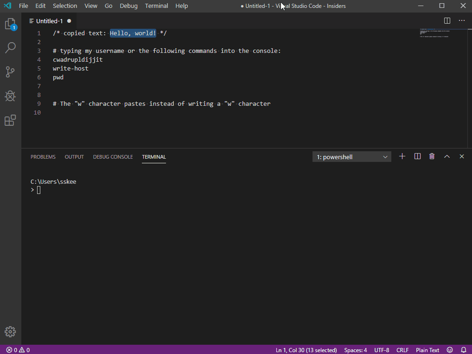Image resolution: width=472 pixels, height=354 pixels.
Task: Split the terminal pane
Action: [x=417, y=156]
